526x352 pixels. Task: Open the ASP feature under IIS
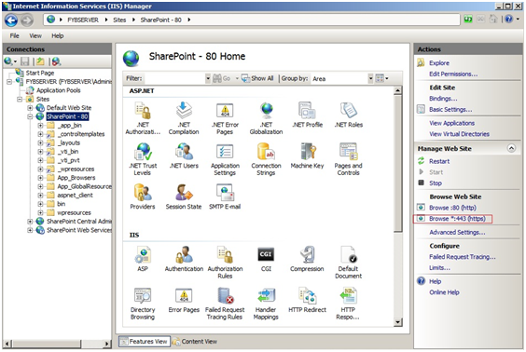[143, 259]
